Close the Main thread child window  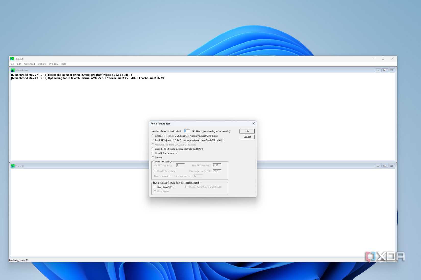coord(392,70)
